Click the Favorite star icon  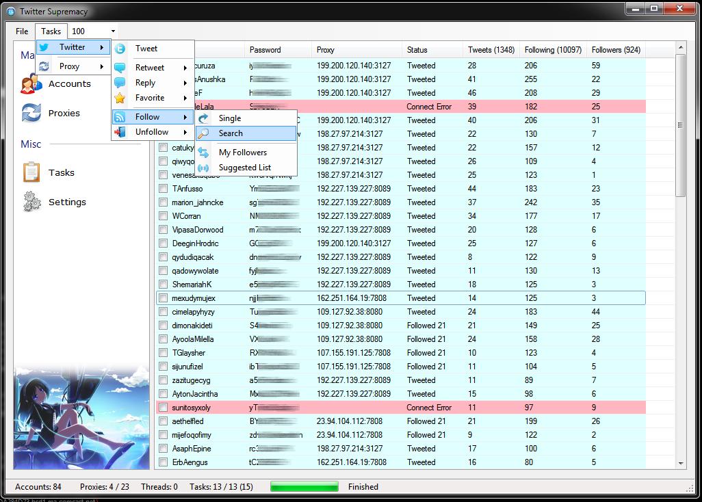click(x=120, y=98)
